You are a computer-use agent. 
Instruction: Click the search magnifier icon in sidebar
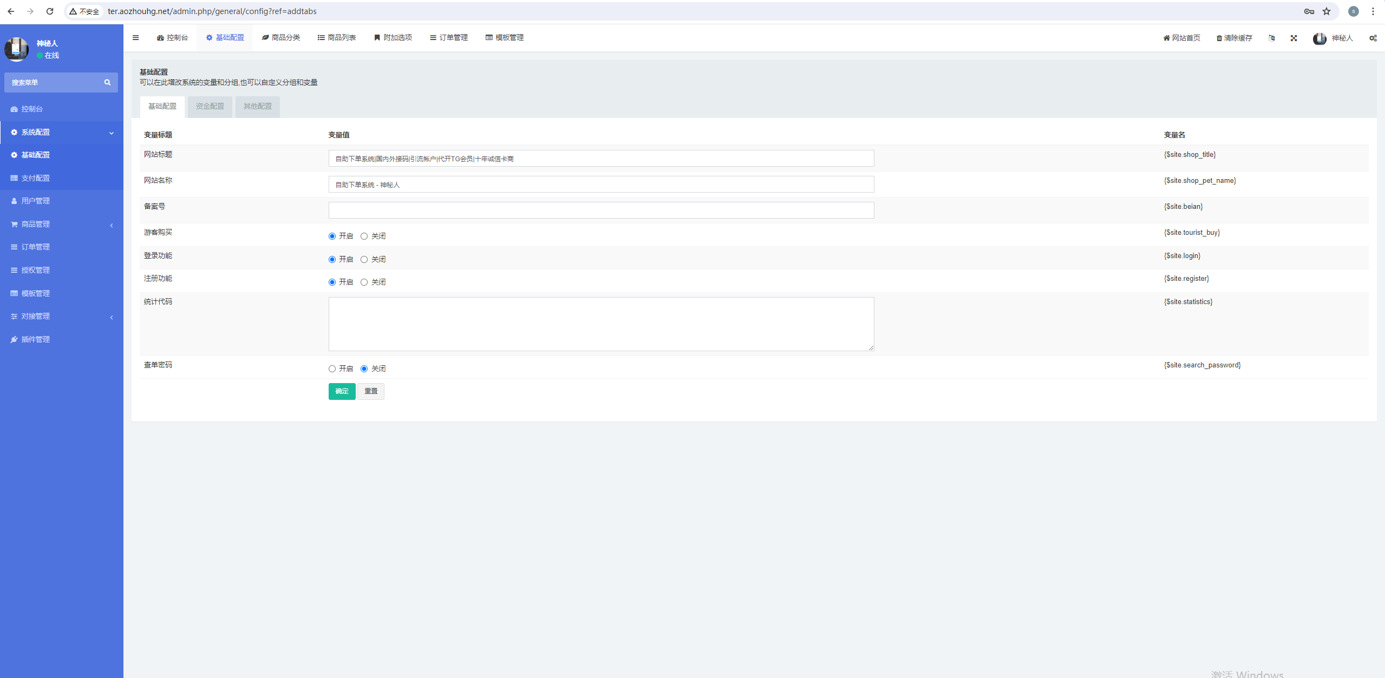pyautogui.click(x=107, y=82)
